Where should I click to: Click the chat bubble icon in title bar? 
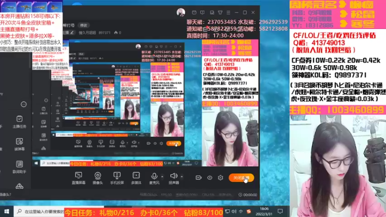pos(212,13)
